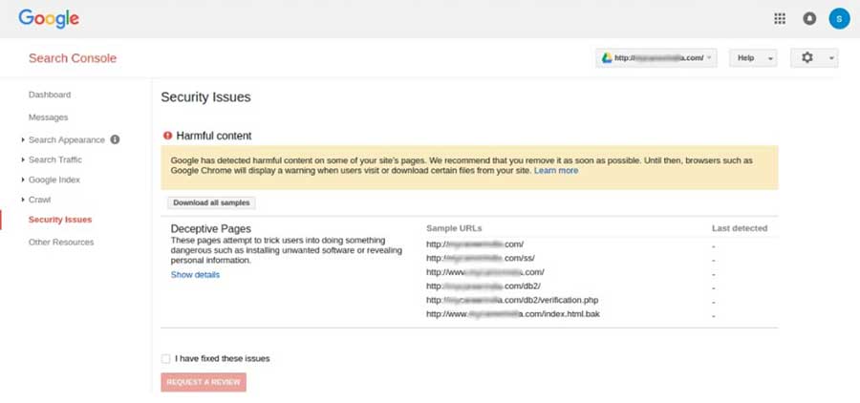Expand the Search Traffic section

click(x=23, y=159)
